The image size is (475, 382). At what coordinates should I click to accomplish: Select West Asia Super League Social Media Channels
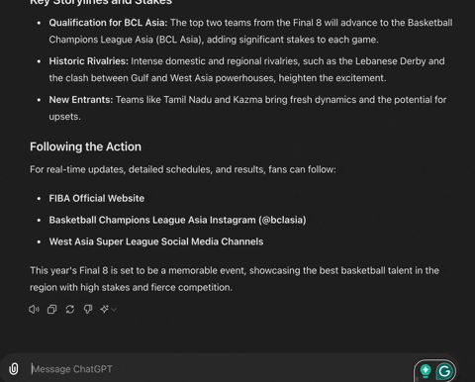point(156,241)
